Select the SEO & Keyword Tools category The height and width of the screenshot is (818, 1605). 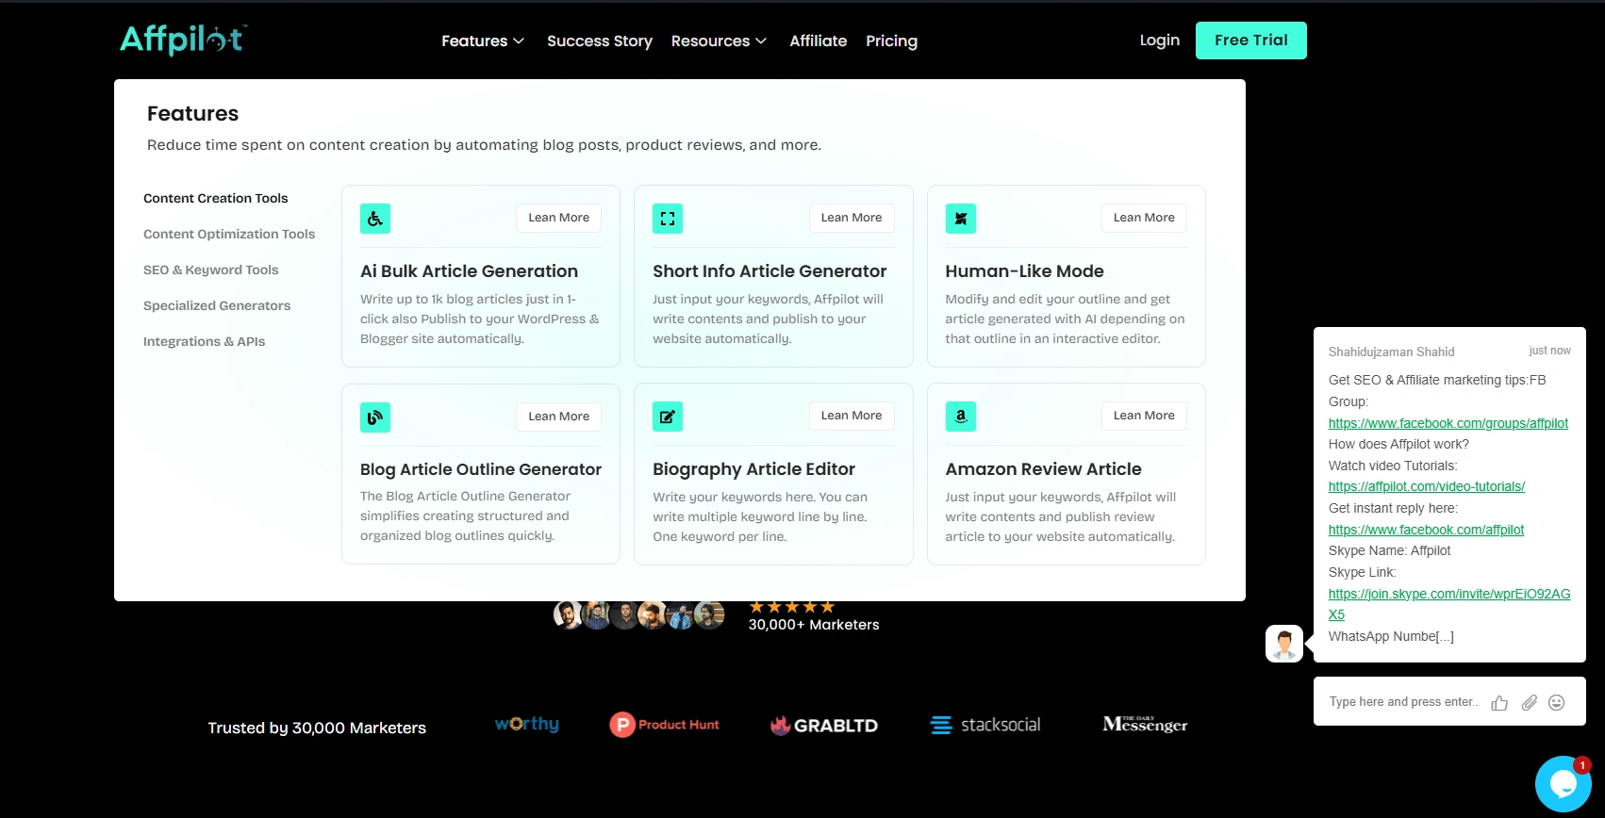[x=211, y=270]
